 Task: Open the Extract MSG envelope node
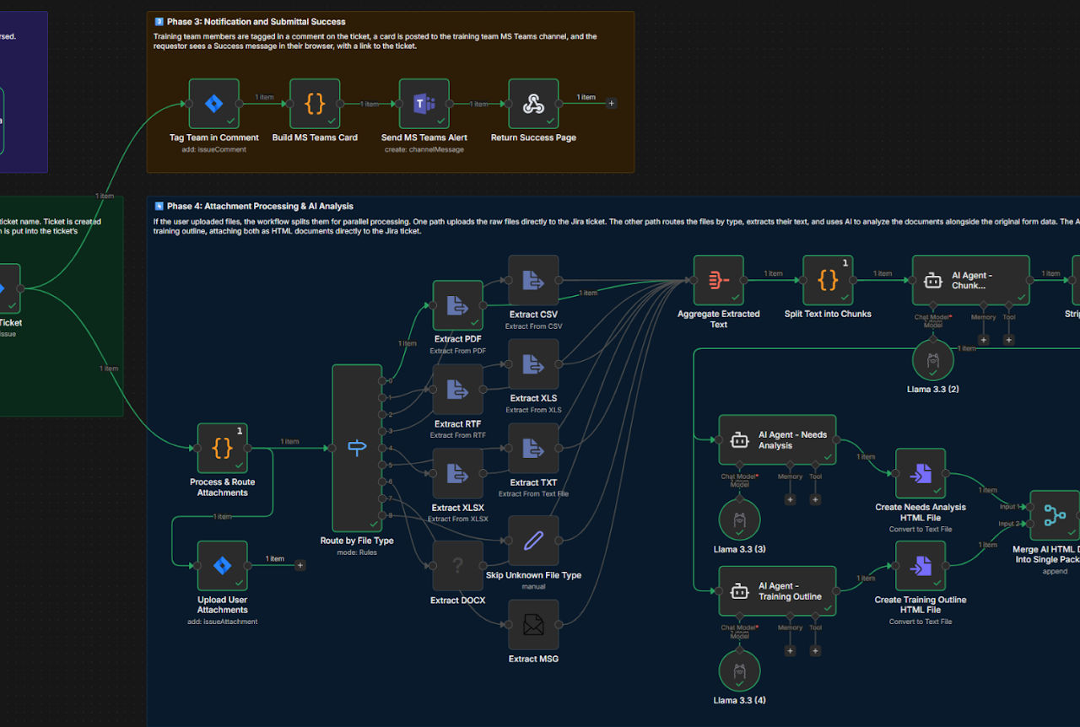tap(533, 625)
